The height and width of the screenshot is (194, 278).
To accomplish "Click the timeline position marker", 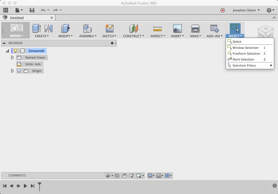I will (39, 187).
